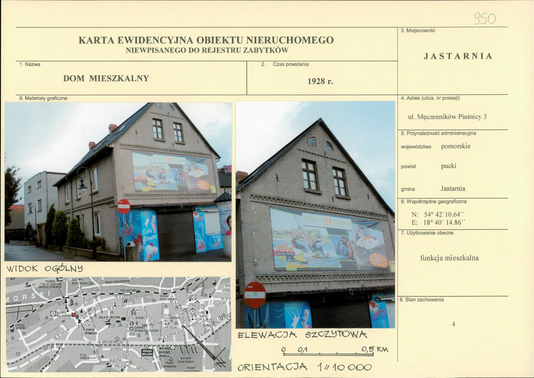Image resolution: width=534 pixels, height=378 pixels.
Task: Click the label '4. Adres (ulica, nr posesji)'
Action: [430, 98]
